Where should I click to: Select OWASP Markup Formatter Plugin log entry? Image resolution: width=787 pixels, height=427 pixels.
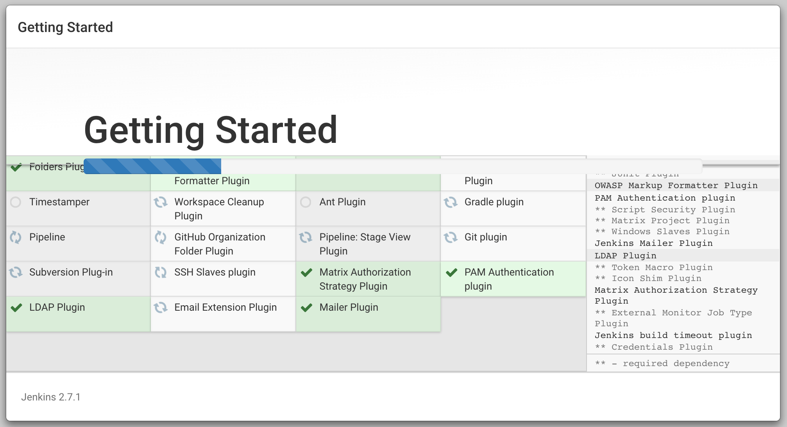coord(676,185)
